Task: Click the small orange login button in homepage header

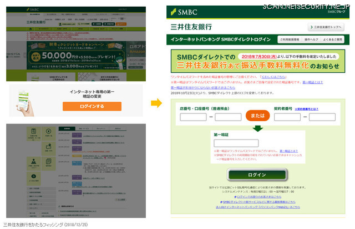Action: click(121, 24)
